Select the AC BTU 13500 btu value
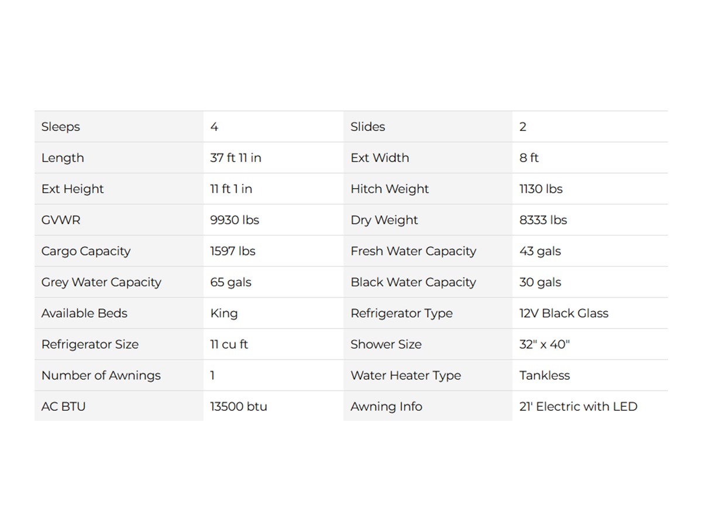The image size is (702, 526). pyautogui.click(x=239, y=406)
